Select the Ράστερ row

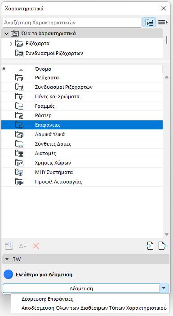82,115
